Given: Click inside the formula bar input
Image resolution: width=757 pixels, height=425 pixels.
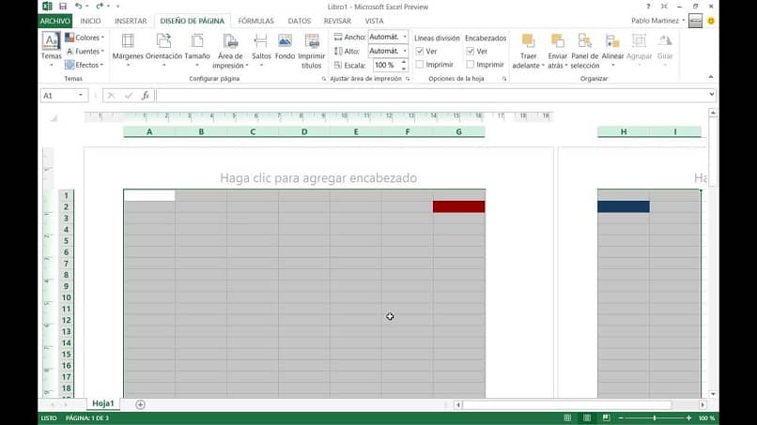Looking at the screenshot, I should 431,96.
